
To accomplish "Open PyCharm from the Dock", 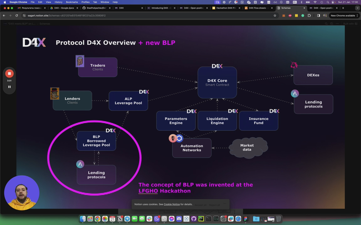I will tap(201, 219).
